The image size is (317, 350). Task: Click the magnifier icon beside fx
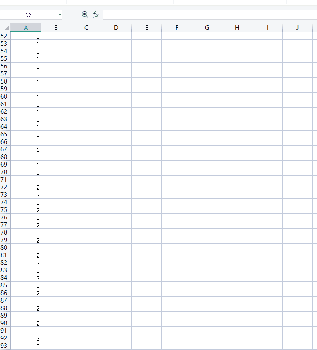(85, 15)
